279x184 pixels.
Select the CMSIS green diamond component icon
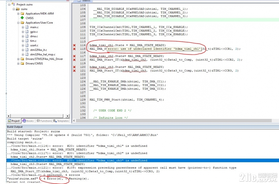22,18
